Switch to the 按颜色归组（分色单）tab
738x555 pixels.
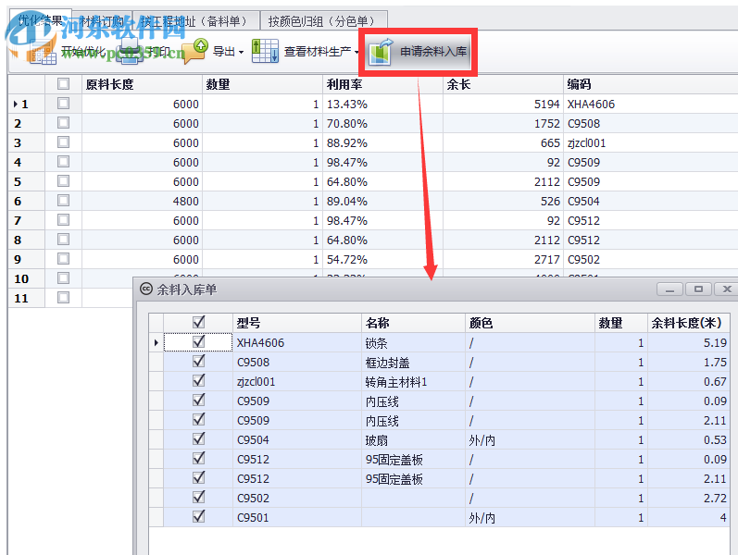pos(324,21)
